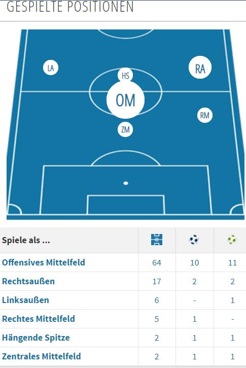Select the HS position circle
Screen dimensions: 246x368
(x=125, y=75)
